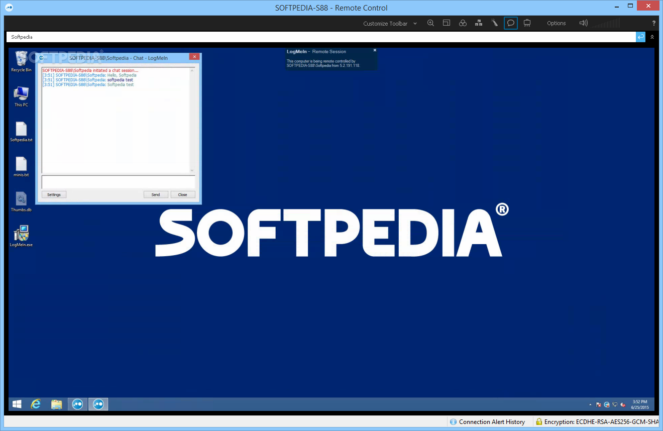Open the Recycle Bin on remote desktop
663x431 pixels.
pos(21,61)
